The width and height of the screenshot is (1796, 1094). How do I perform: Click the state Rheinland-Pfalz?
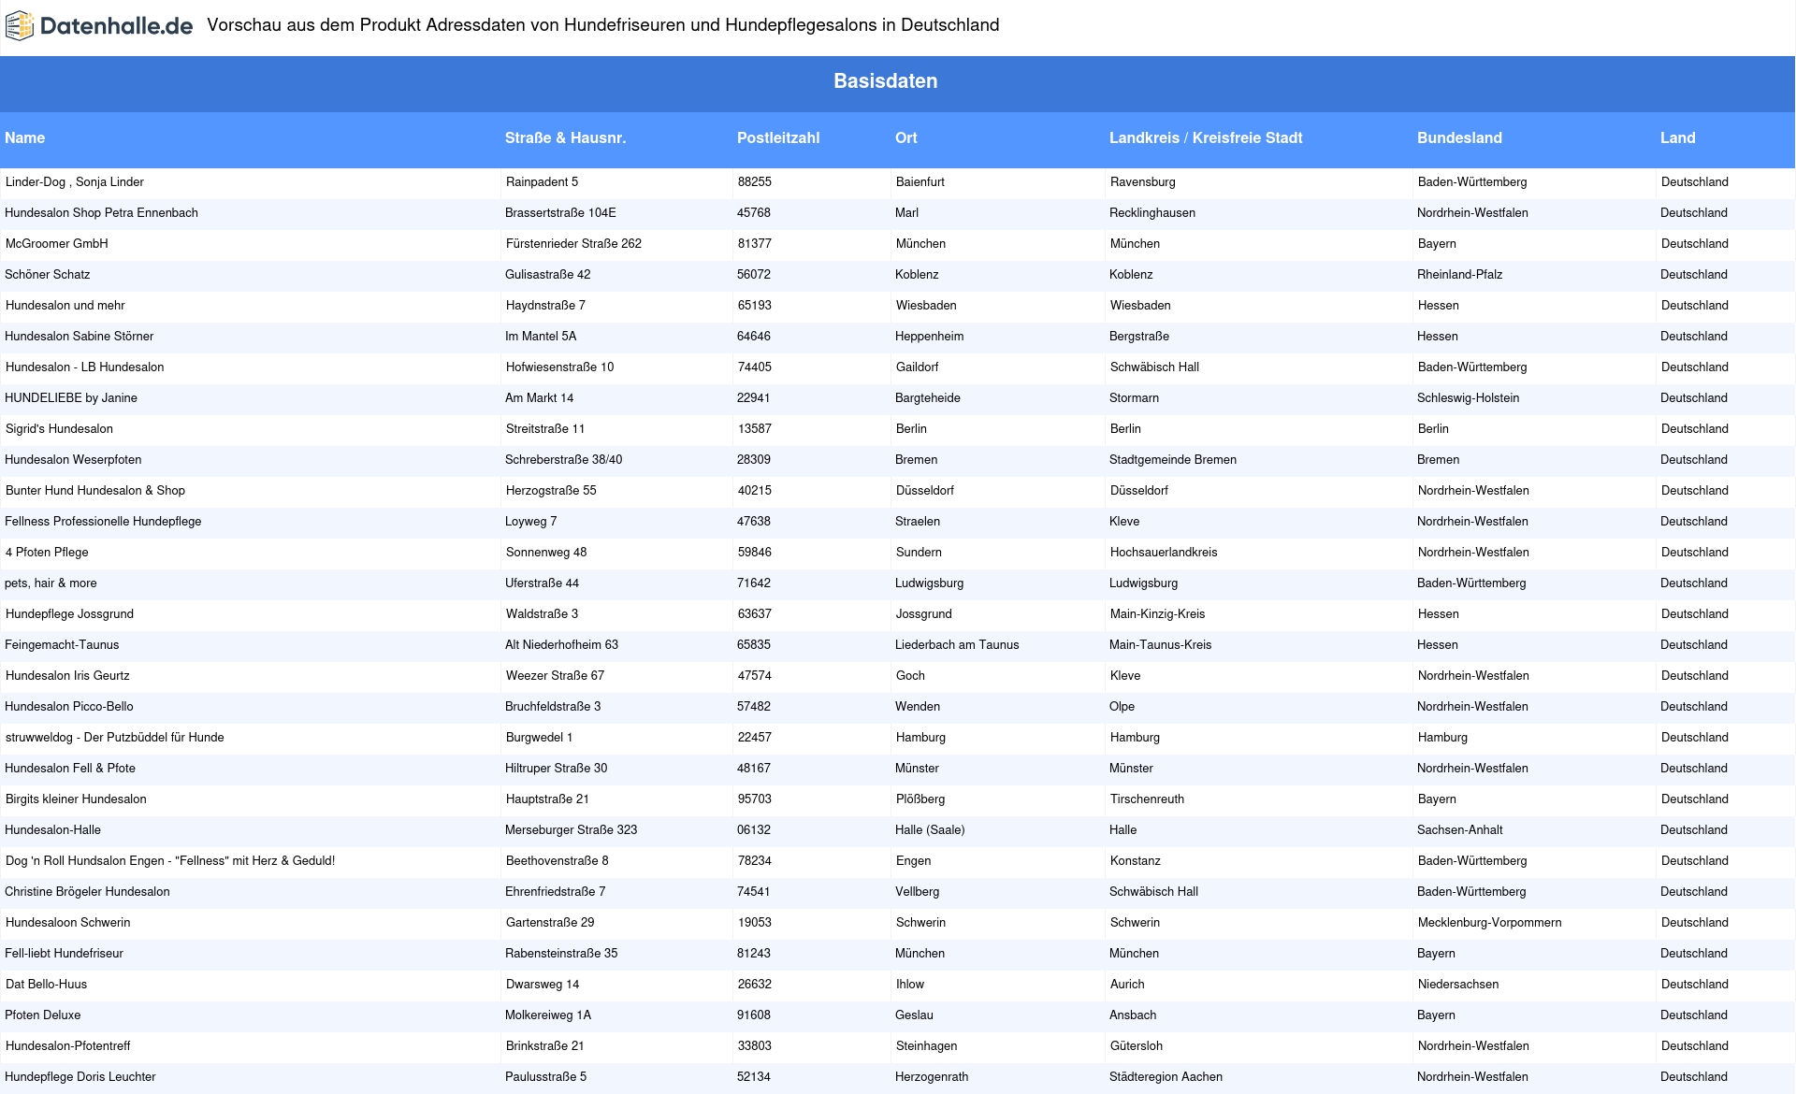[1460, 274]
